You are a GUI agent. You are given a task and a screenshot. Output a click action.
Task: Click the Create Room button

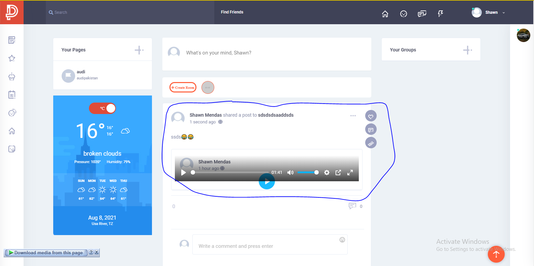(x=183, y=87)
